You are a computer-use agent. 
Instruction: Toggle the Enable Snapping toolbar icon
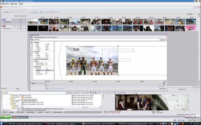(31, 12)
